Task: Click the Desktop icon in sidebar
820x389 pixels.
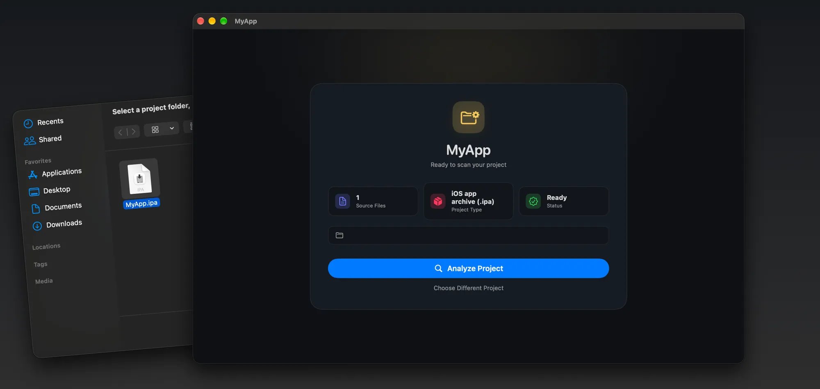Action: (34, 192)
